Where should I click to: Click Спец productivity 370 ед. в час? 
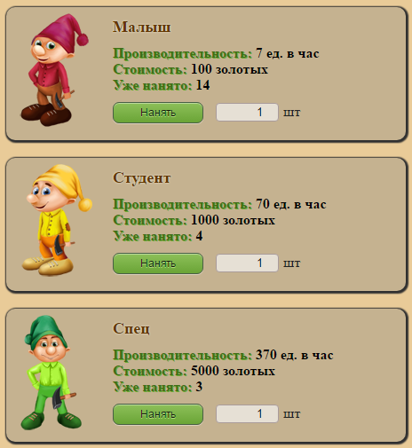tap(295, 355)
